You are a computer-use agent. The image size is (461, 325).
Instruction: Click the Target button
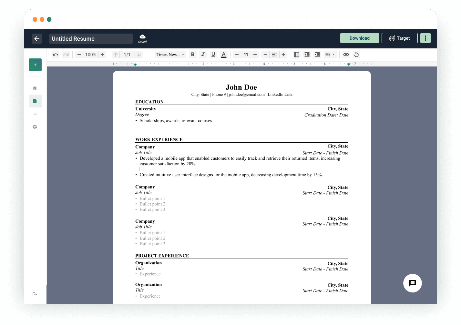tap(399, 38)
